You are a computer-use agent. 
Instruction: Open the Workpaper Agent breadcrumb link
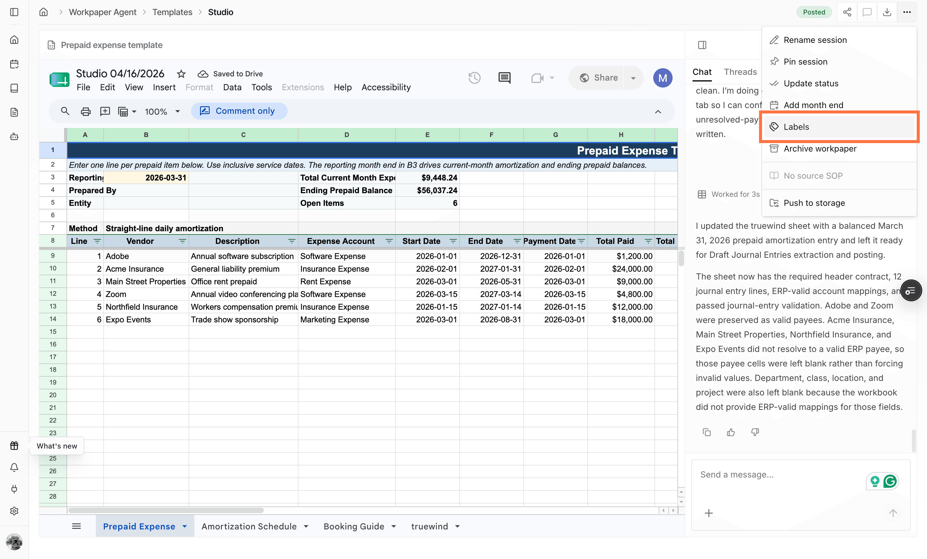[x=102, y=12]
